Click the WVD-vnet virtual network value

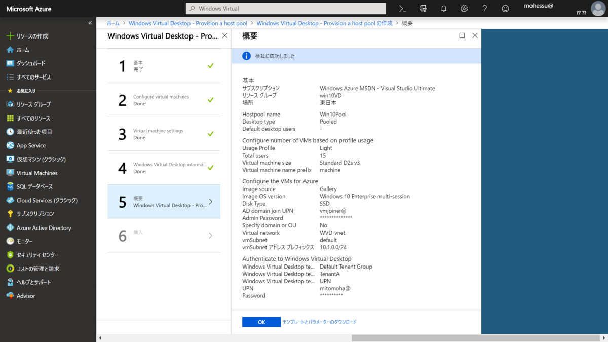pyautogui.click(x=332, y=233)
